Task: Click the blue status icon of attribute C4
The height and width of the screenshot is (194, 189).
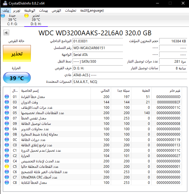Action: click(x=7, y=161)
